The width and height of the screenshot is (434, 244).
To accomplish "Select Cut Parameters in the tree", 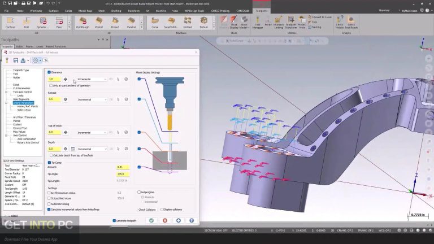I will pos(21,88).
